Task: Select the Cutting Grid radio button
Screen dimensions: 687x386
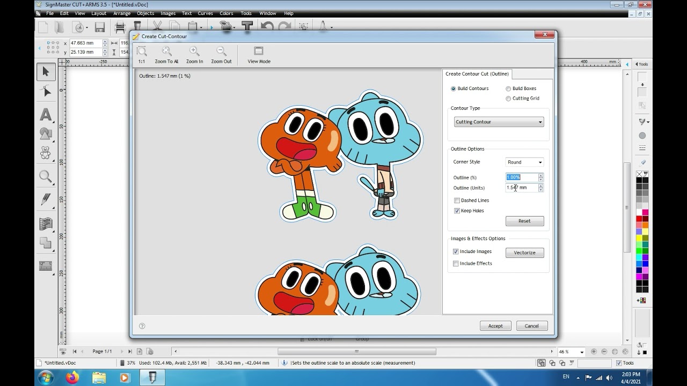Action: pos(508,99)
